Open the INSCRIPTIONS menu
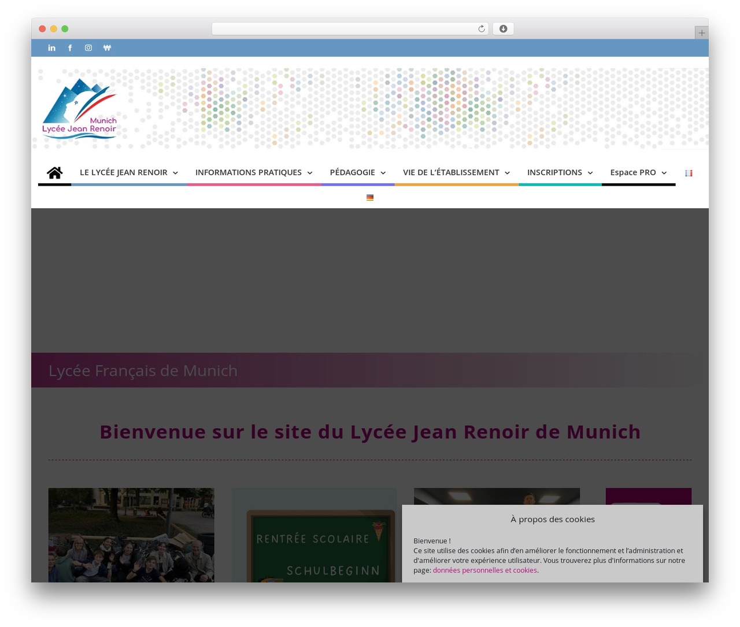Image resolution: width=740 pixels, height=627 pixels. pos(554,172)
